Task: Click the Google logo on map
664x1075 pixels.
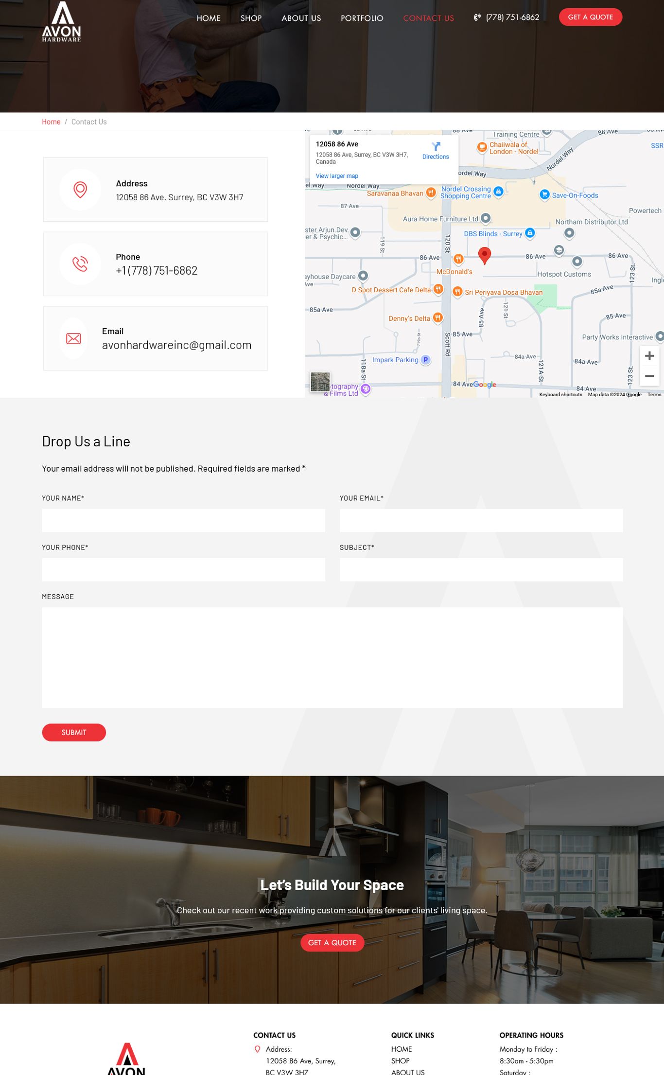Action: pyautogui.click(x=485, y=385)
